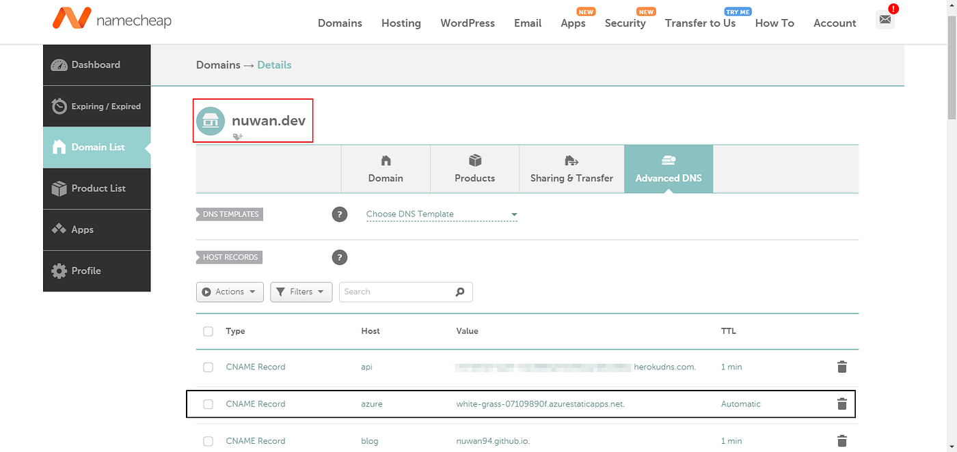957x452 pixels.
Task: Select the Advanced DNS tab
Action: 669,169
